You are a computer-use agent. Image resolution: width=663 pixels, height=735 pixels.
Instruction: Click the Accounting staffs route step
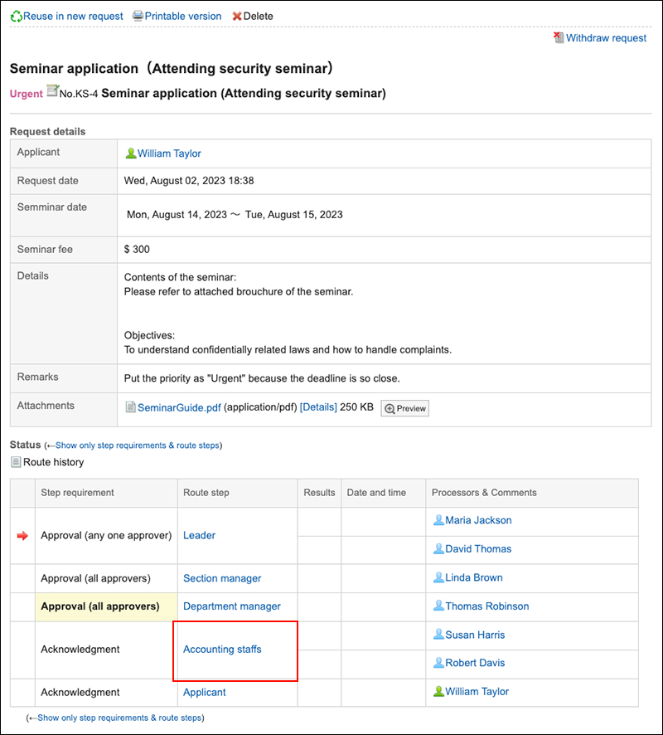coord(222,650)
